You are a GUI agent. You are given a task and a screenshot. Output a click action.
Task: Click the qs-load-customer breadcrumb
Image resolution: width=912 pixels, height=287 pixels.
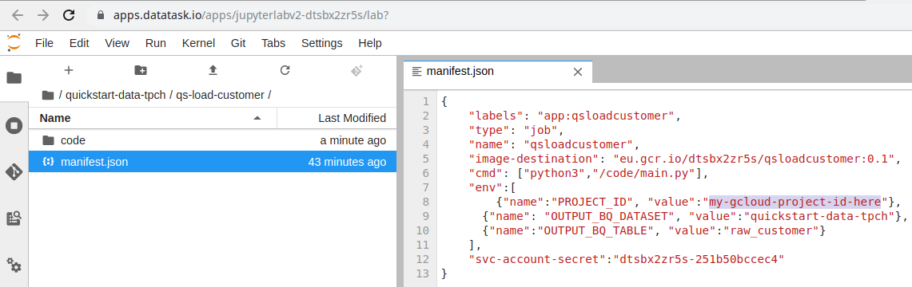click(x=221, y=95)
